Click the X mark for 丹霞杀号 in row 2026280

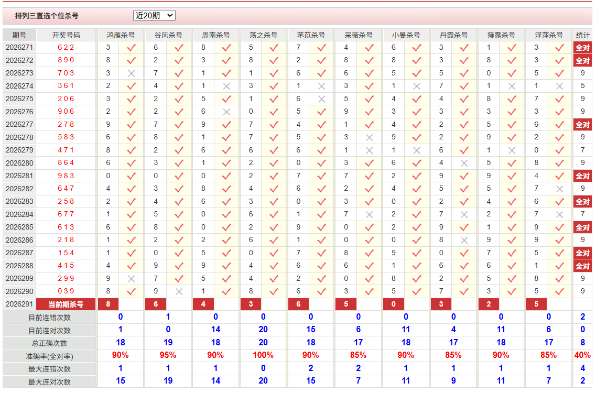pos(464,163)
